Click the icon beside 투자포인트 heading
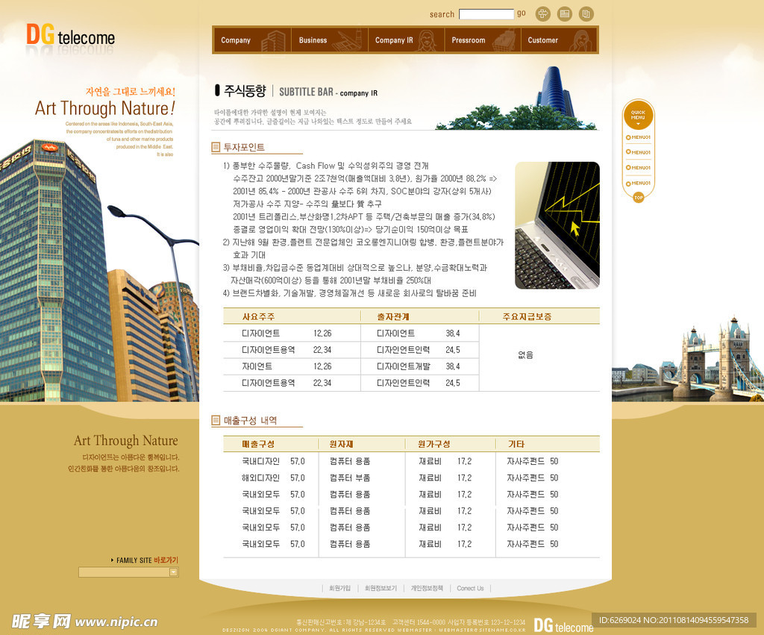This screenshot has width=764, height=635. [216, 148]
